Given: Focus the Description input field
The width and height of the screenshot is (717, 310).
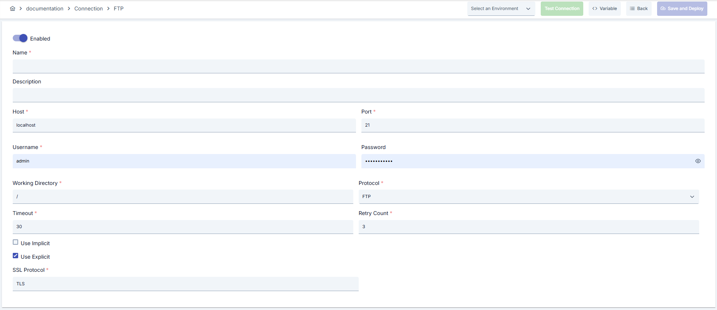Looking at the screenshot, I should tap(359, 95).
